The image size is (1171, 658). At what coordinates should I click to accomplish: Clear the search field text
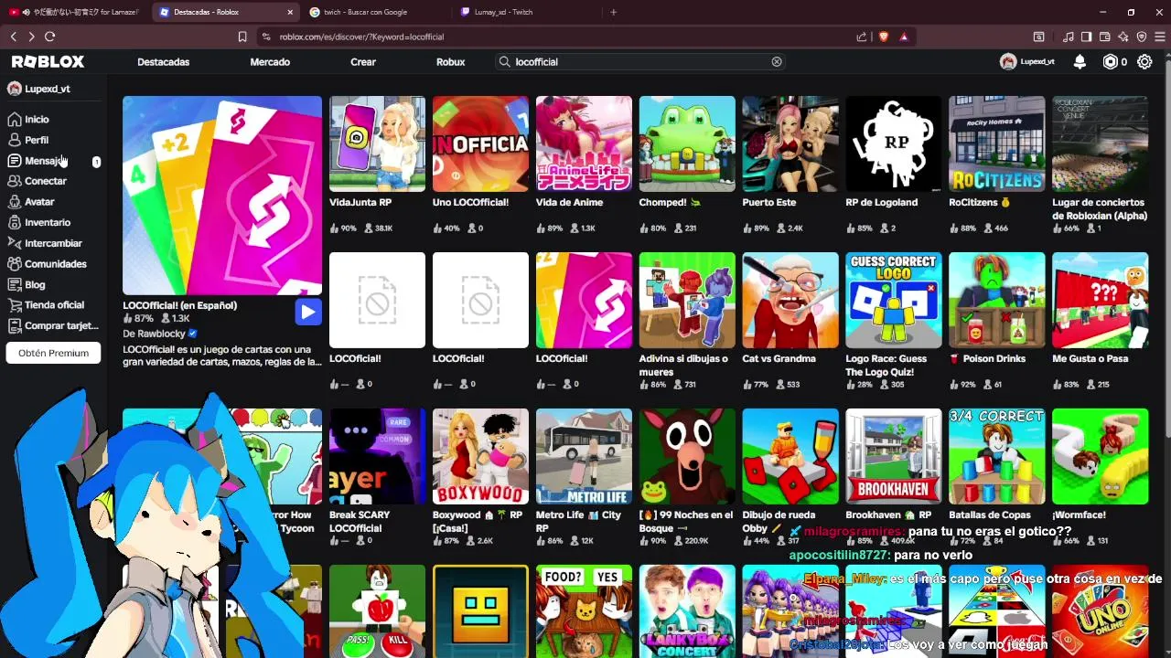tap(777, 62)
